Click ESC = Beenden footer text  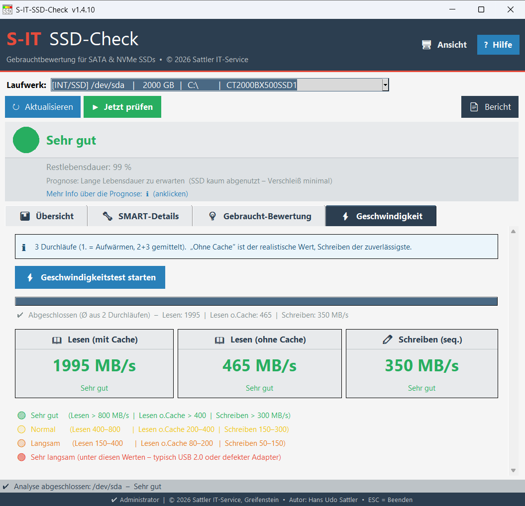coord(391,500)
